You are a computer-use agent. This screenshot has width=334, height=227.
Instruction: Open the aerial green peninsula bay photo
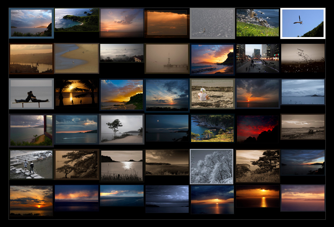[x=76, y=20]
